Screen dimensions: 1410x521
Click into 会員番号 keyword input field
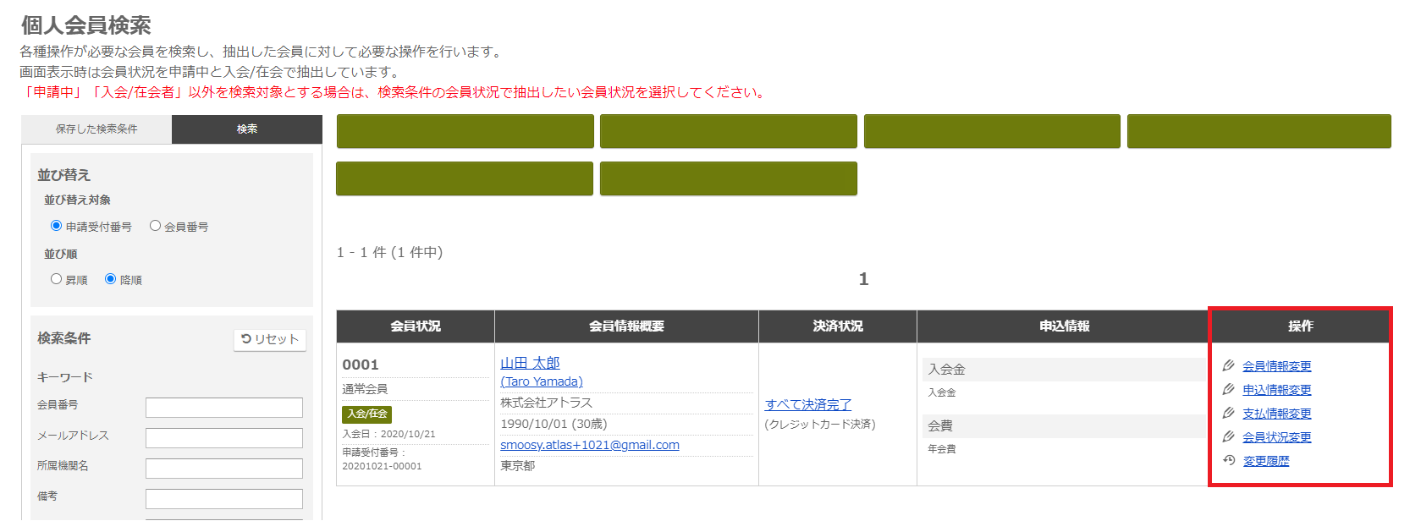223,408
